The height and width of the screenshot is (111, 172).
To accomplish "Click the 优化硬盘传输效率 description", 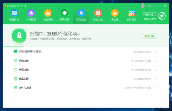I will pos(142,79).
